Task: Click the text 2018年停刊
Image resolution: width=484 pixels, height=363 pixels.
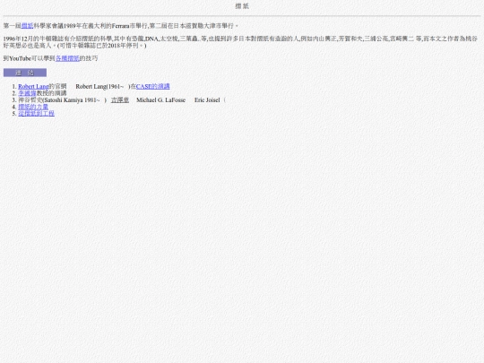Action: click(123, 46)
